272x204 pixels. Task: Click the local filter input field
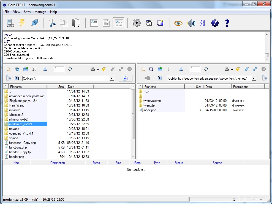[59, 69]
